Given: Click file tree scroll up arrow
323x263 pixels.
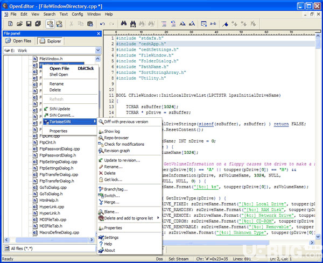Looking at the screenshot, I should click(98, 59).
